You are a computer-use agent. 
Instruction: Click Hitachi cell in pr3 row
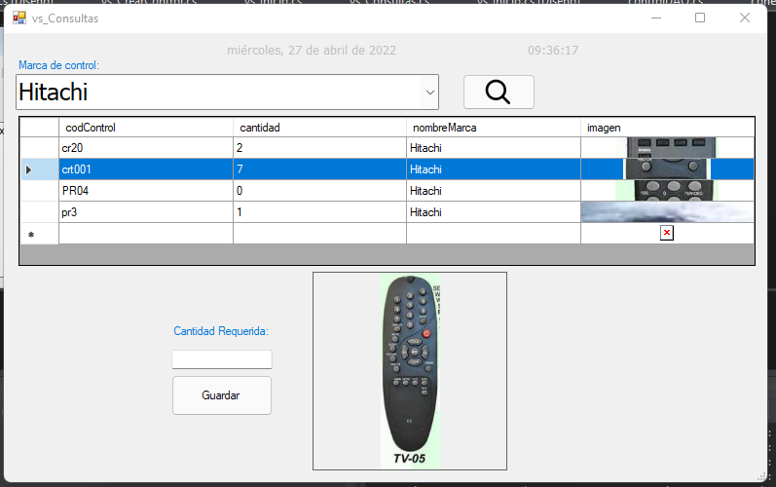click(x=494, y=212)
